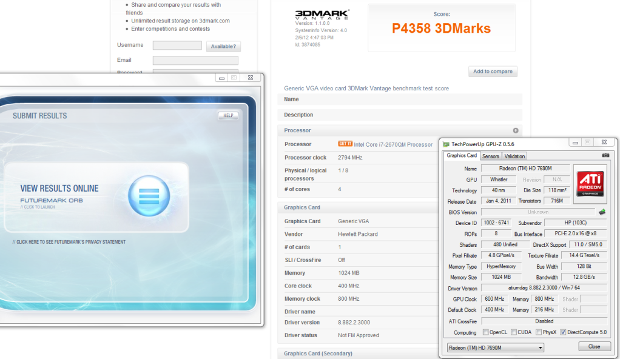Screen dimensions: 620x359
Task: Select the Processor clock value 2794 MHz
Action: click(350, 157)
